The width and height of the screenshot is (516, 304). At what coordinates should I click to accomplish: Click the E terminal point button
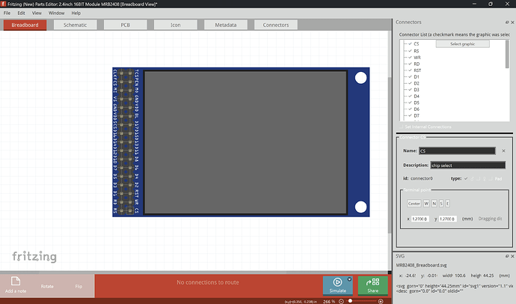447,204
